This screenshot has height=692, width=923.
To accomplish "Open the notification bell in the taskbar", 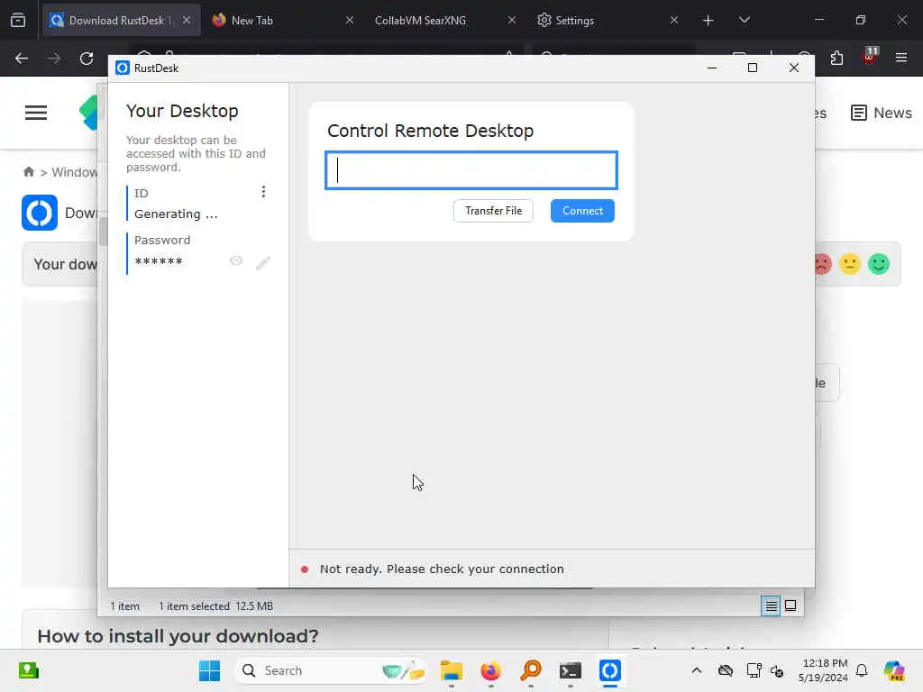I will 862,670.
